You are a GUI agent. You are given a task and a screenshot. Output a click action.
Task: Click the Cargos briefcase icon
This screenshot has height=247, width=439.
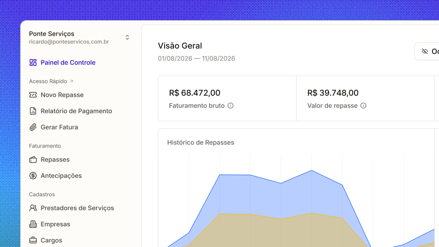[x=33, y=240]
